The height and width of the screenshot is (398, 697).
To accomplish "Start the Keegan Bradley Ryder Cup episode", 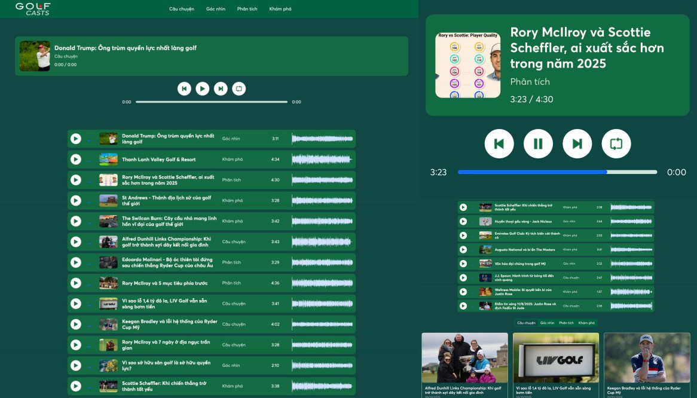I will tap(76, 324).
